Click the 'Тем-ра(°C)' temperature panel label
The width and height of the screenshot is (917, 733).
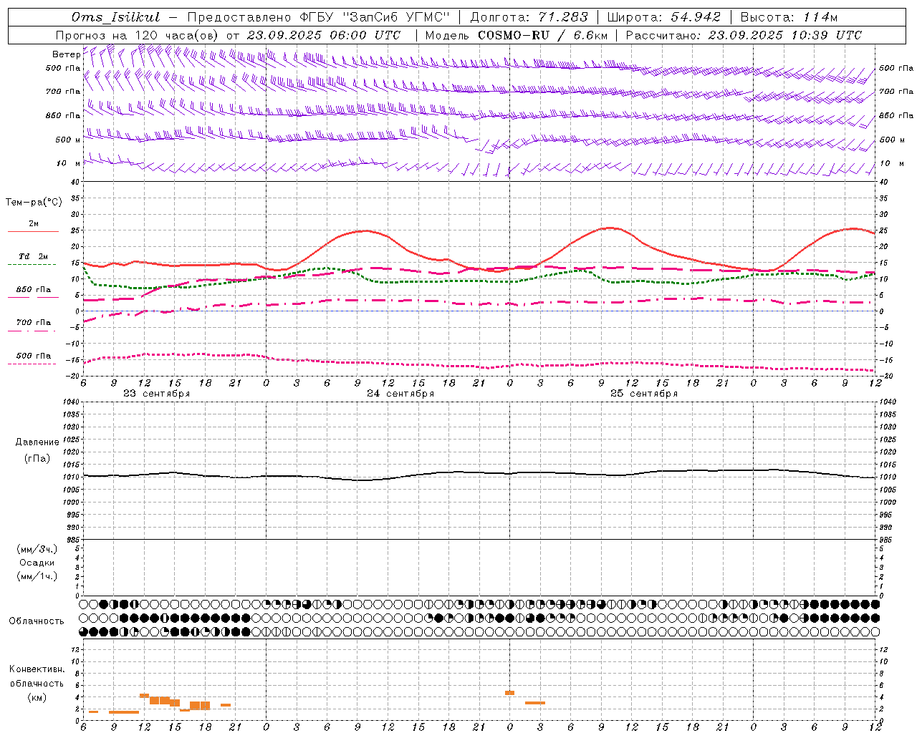[x=34, y=203]
